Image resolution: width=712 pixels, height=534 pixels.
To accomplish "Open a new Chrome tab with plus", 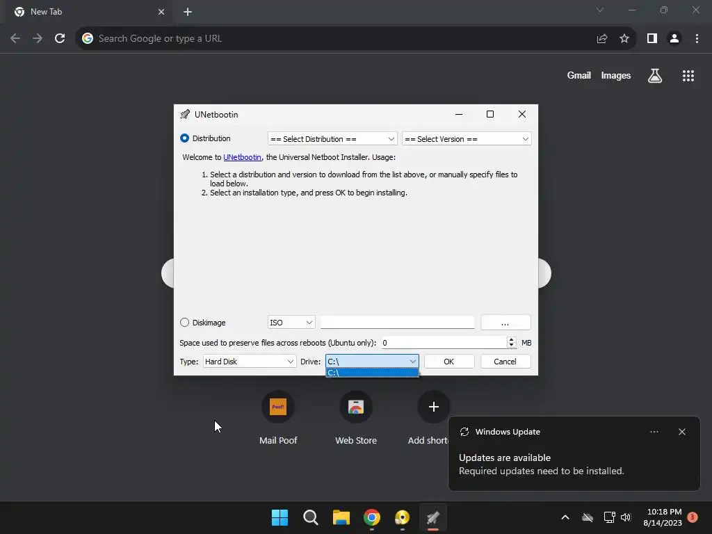I will coord(188,12).
